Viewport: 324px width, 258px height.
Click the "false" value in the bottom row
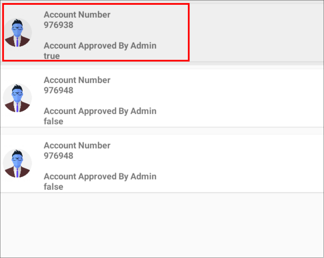[53, 187]
